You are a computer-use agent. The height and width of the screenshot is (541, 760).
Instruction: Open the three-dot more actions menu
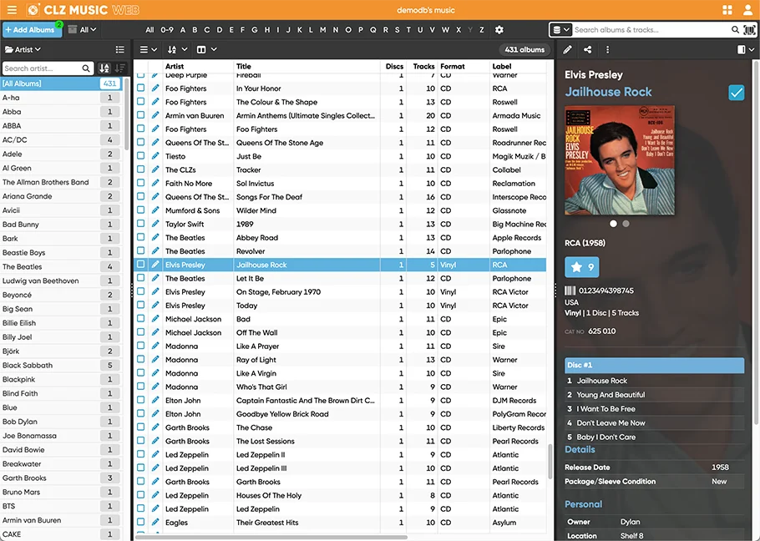(607, 49)
